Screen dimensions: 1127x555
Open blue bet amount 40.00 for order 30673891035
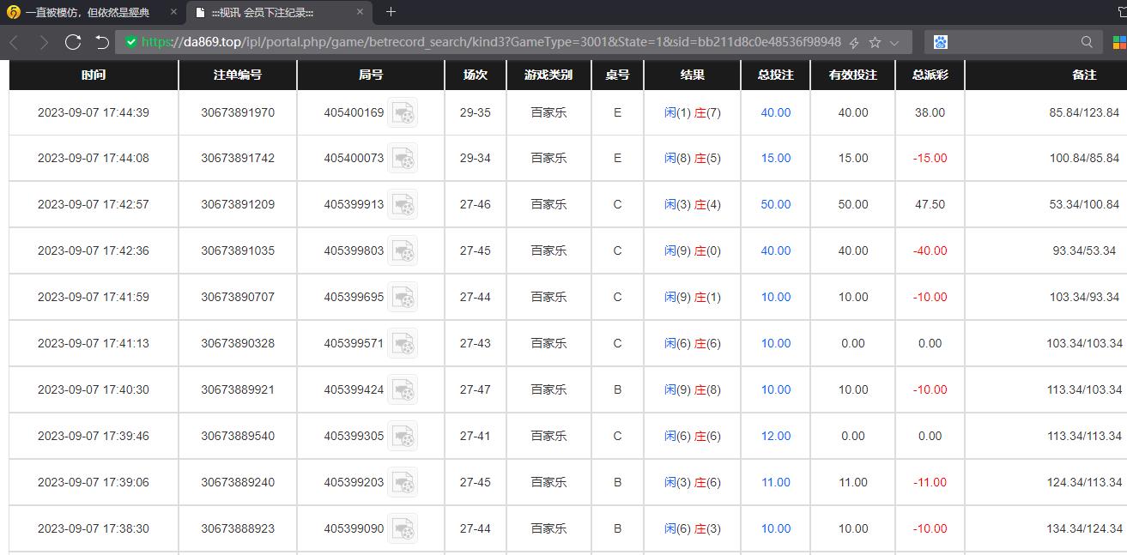776,251
